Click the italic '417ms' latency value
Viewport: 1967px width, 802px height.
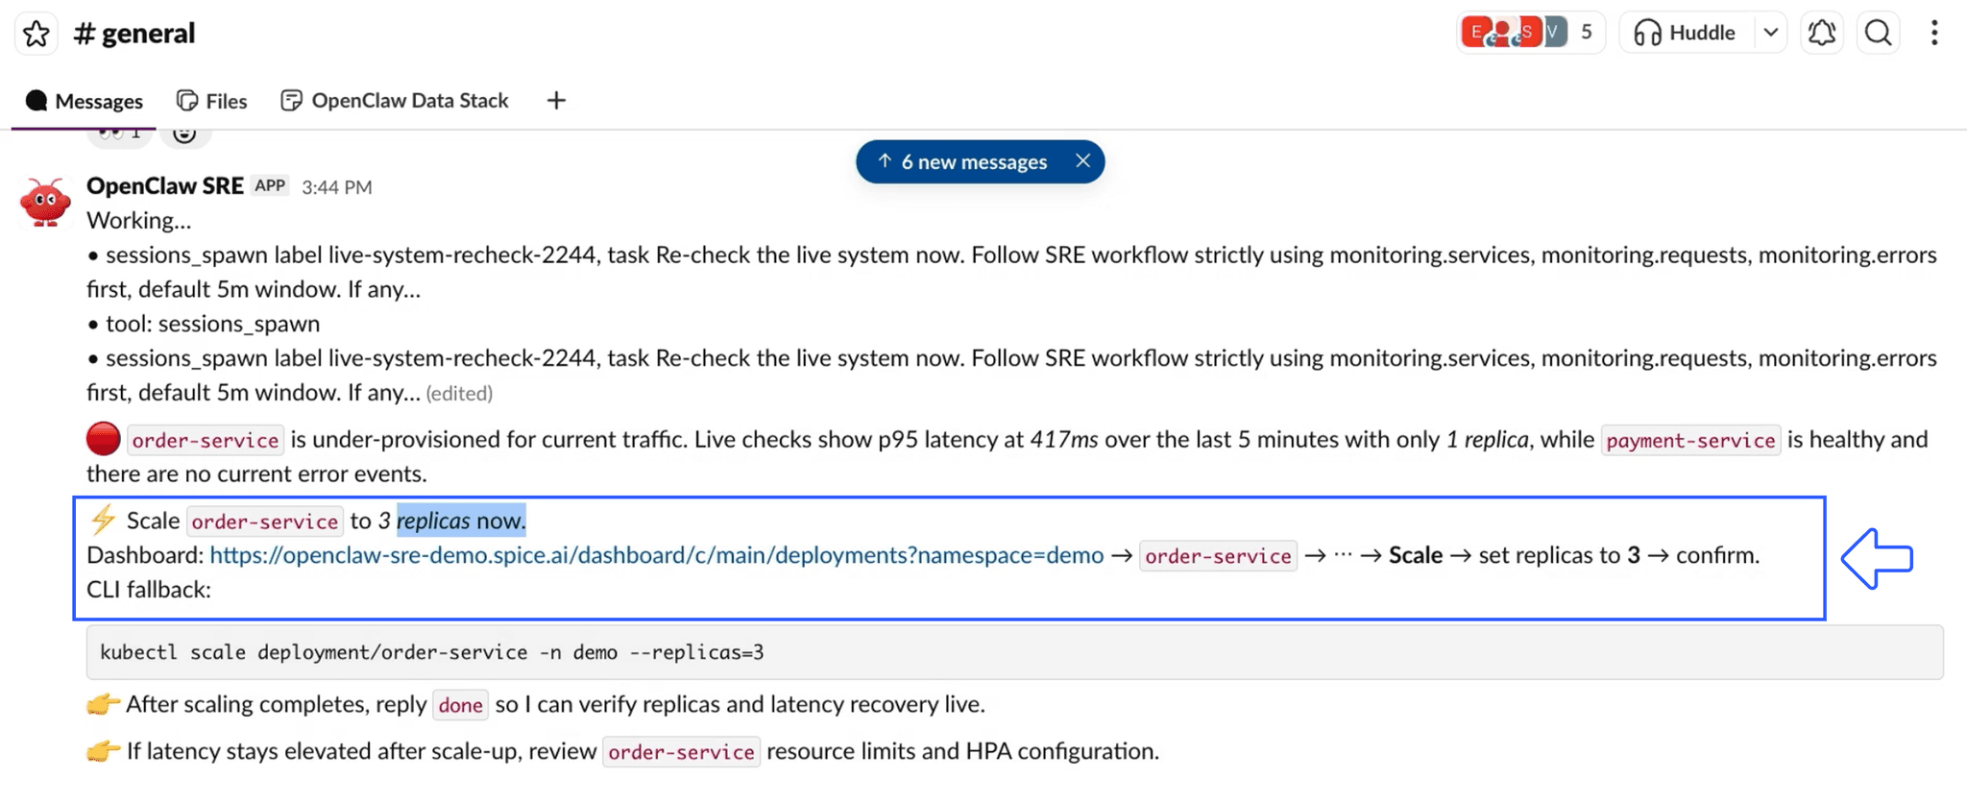[x=1064, y=440]
